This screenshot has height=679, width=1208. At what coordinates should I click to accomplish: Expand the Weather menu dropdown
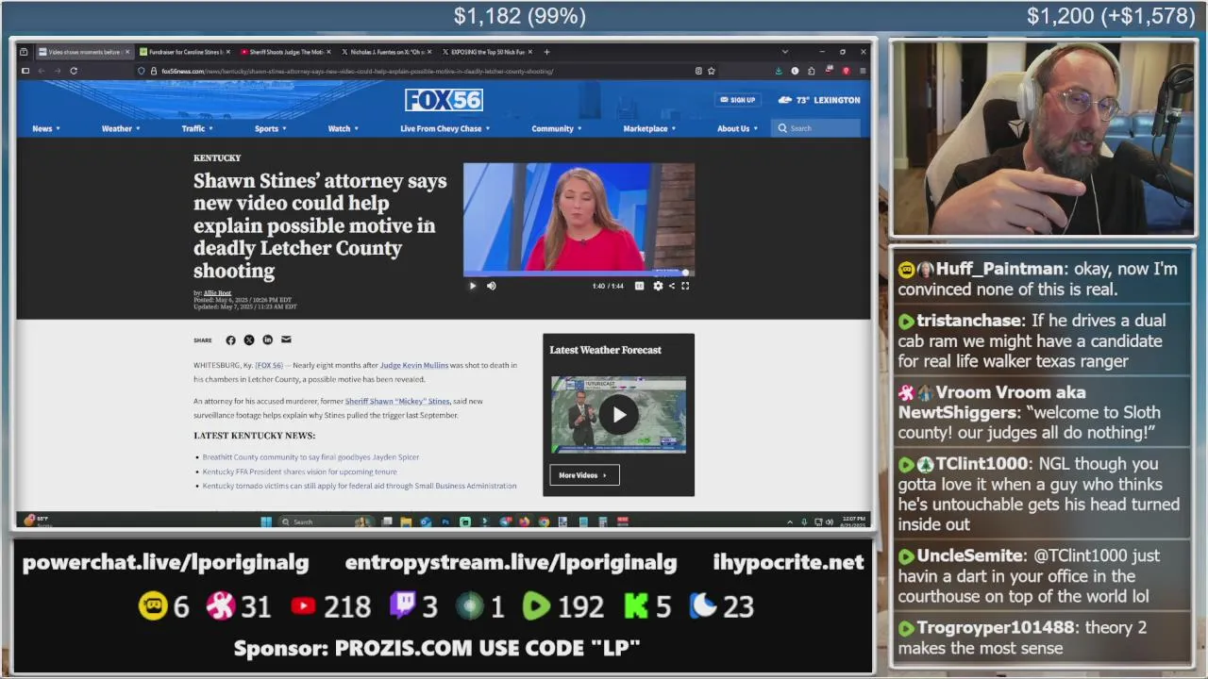pyautogui.click(x=121, y=128)
